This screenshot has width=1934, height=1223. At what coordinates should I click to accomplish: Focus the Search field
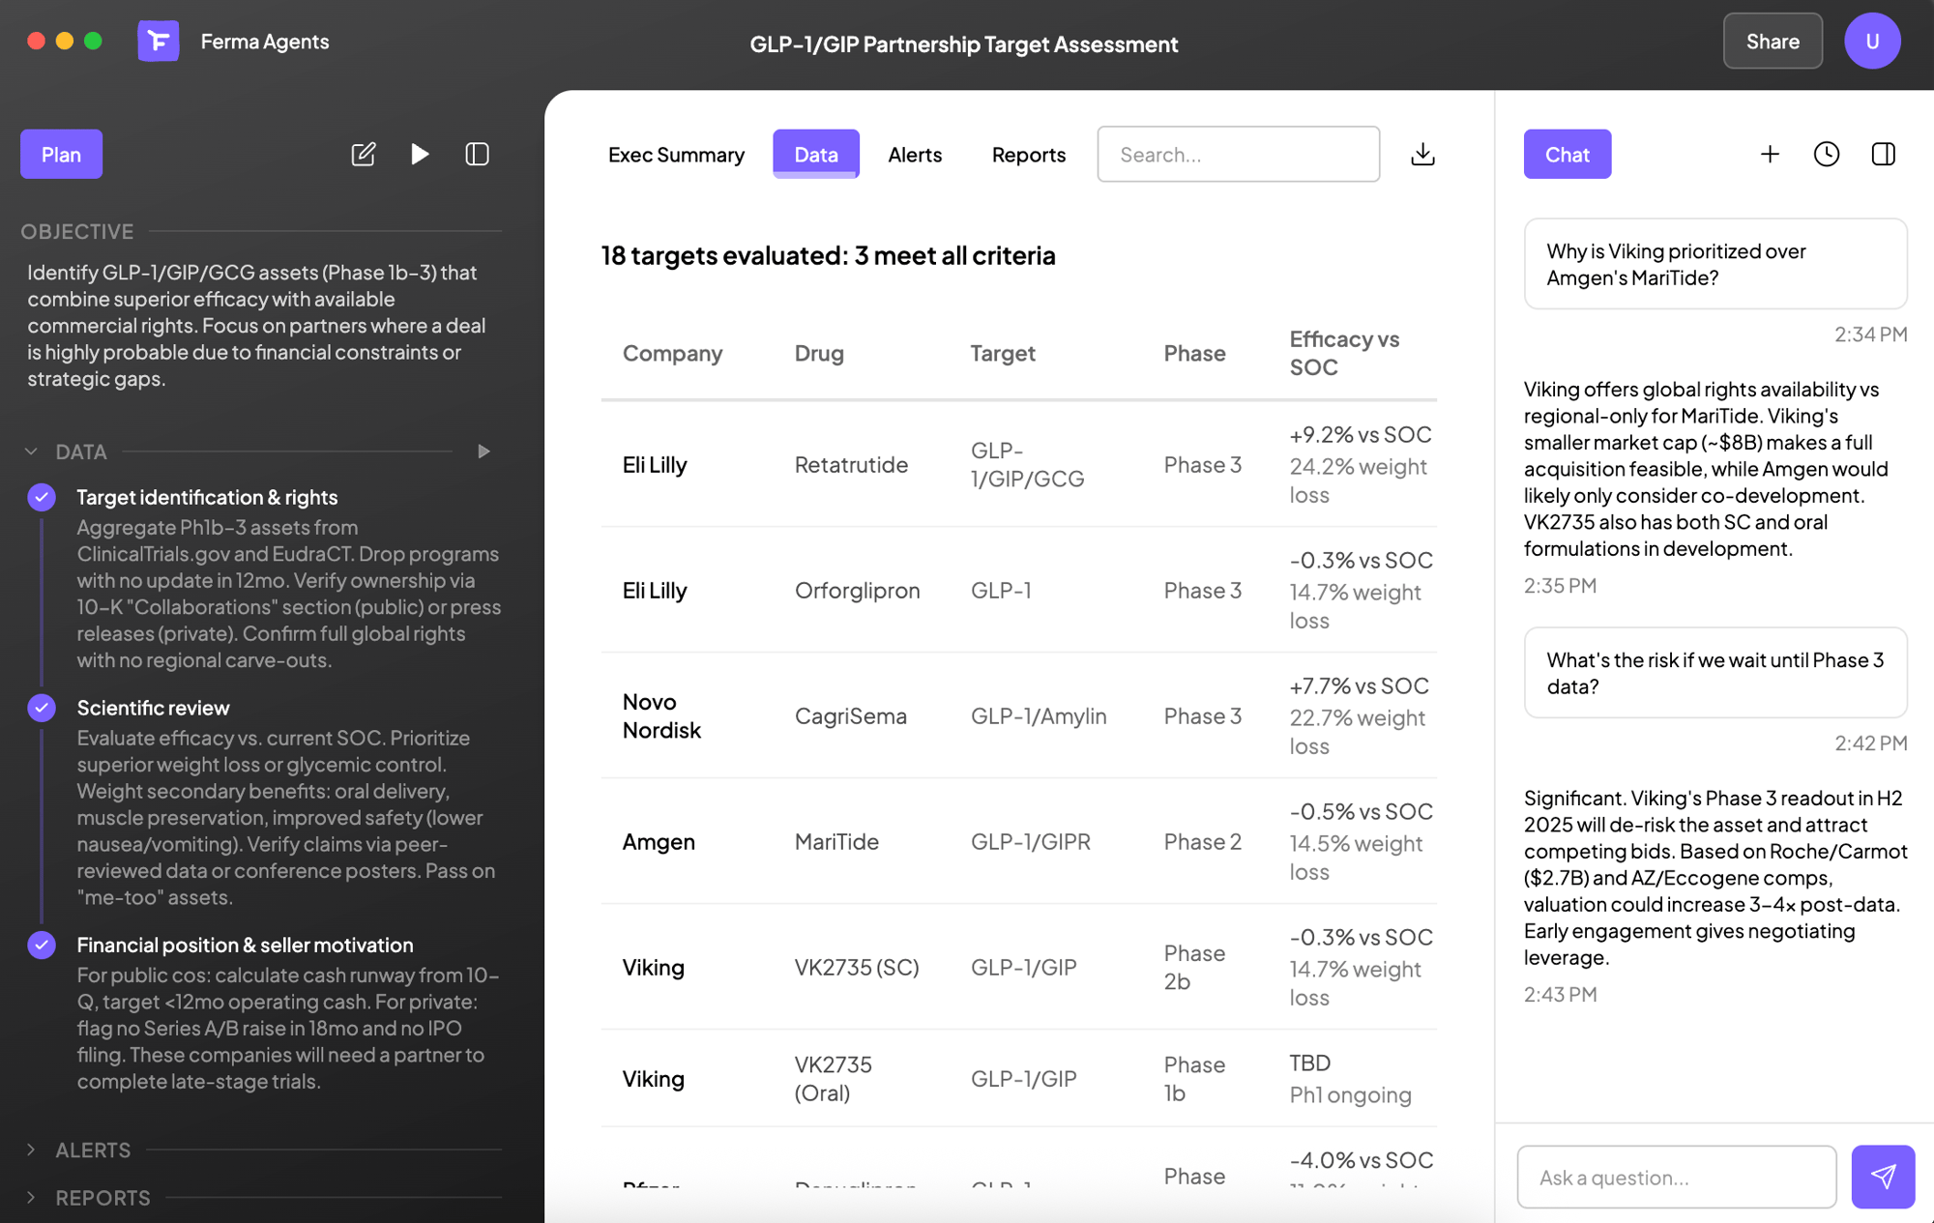1238,155
